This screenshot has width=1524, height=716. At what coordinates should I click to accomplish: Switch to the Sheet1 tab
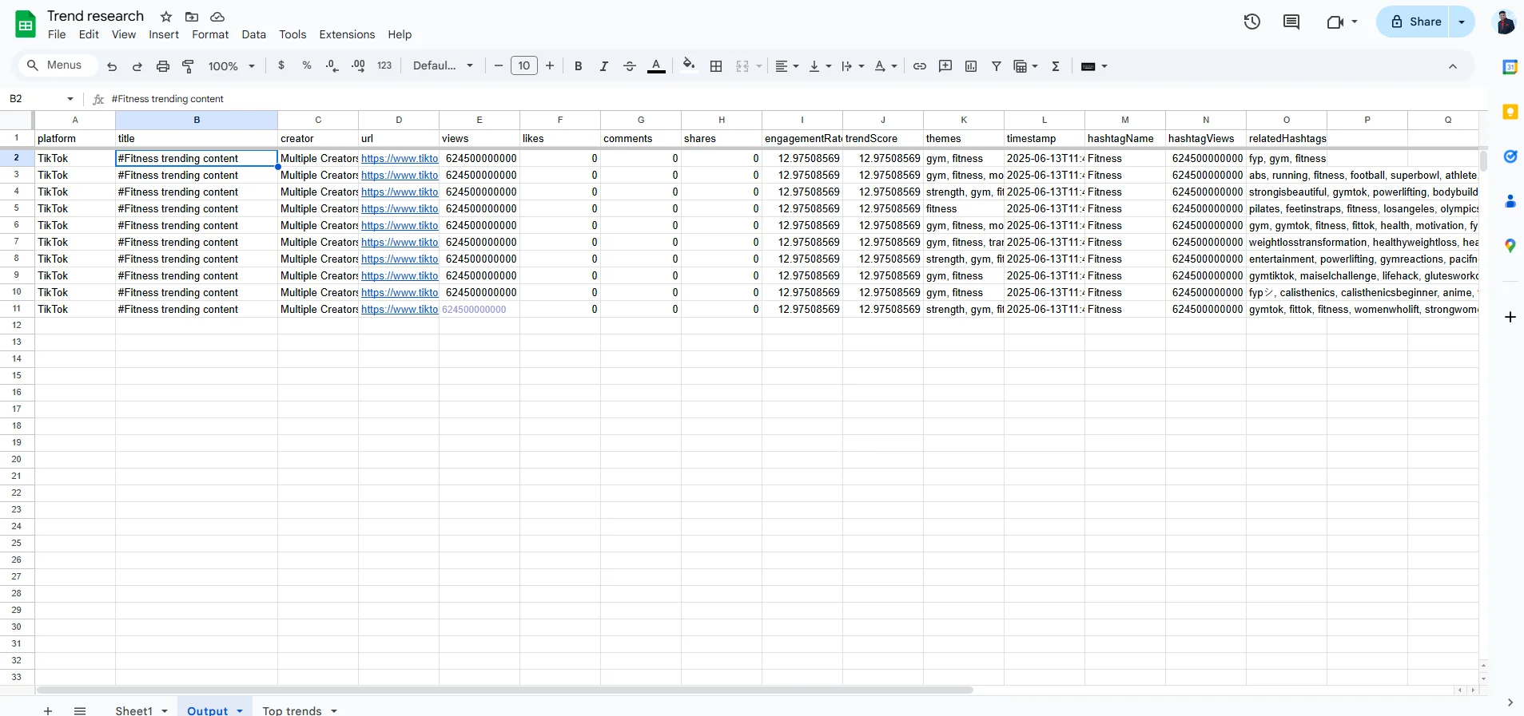(133, 710)
